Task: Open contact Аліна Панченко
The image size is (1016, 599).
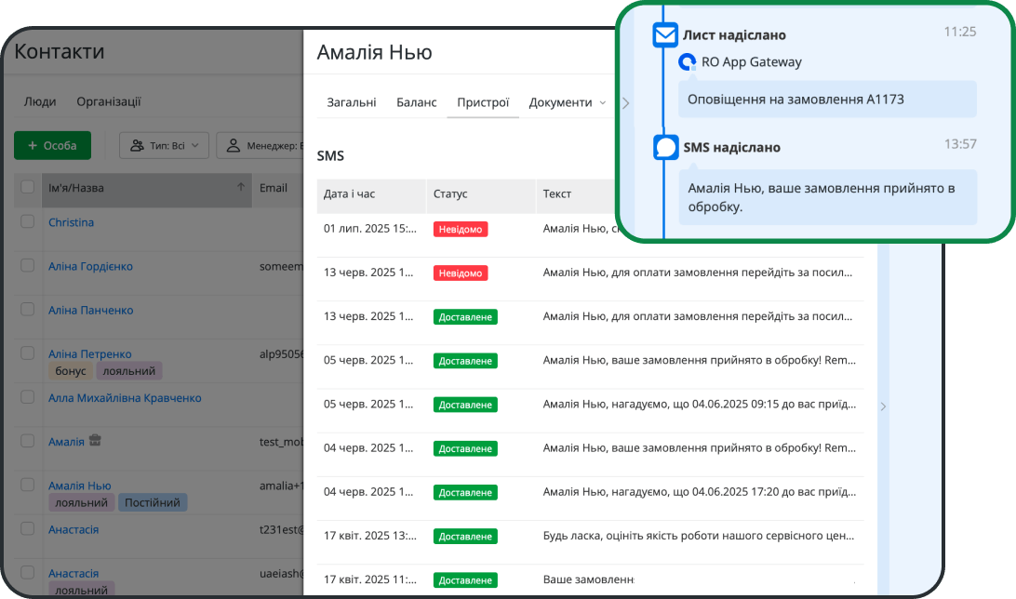Action: [x=91, y=310]
